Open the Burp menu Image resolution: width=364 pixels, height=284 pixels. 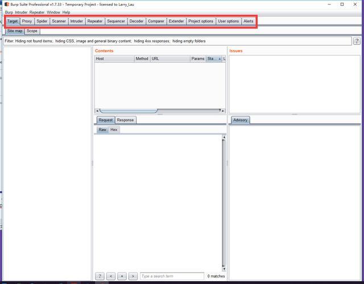tap(9, 12)
